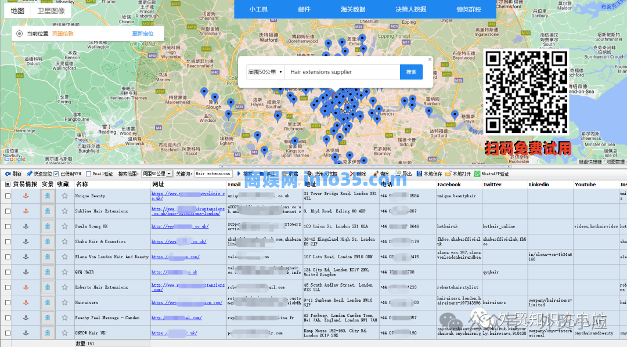This screenshot has height=347, width=627.
Task: Open street view icon for Paula Young UK
Action: coord(48,226)
